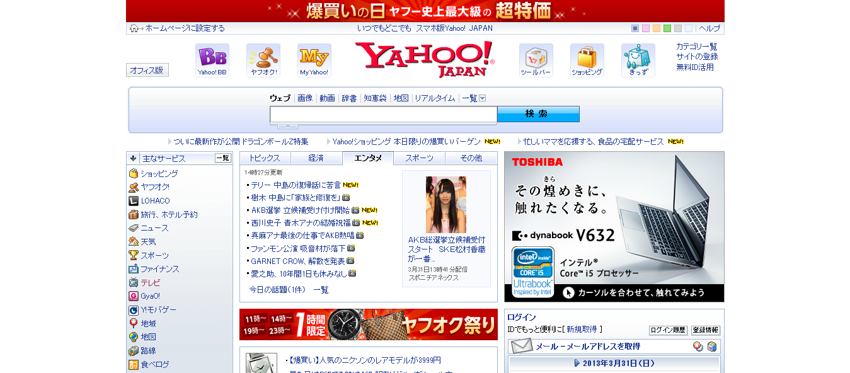Select the リアルタイム search category

(x=435, y=98)
